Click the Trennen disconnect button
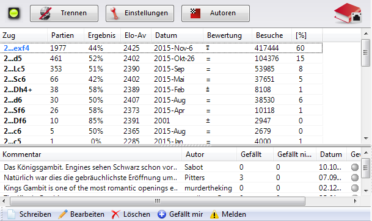Screen dimensions: 372x221 click(64, 13)
